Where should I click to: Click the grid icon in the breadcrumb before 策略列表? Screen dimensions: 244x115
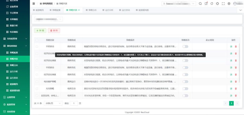click(x=57, y=4)
